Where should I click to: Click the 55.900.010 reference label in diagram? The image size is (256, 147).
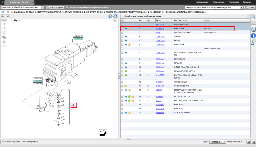tap(38, 84)
